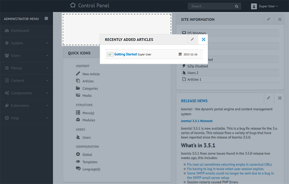This screenshot has width=289, height=184.
Task: Click the New Article link text
Action: click(x=91, y=74)
